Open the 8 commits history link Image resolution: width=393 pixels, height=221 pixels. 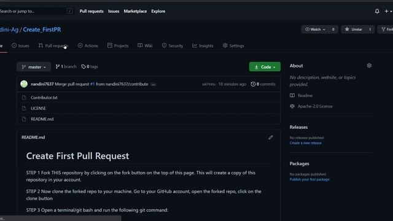click(x=263, y=84)
